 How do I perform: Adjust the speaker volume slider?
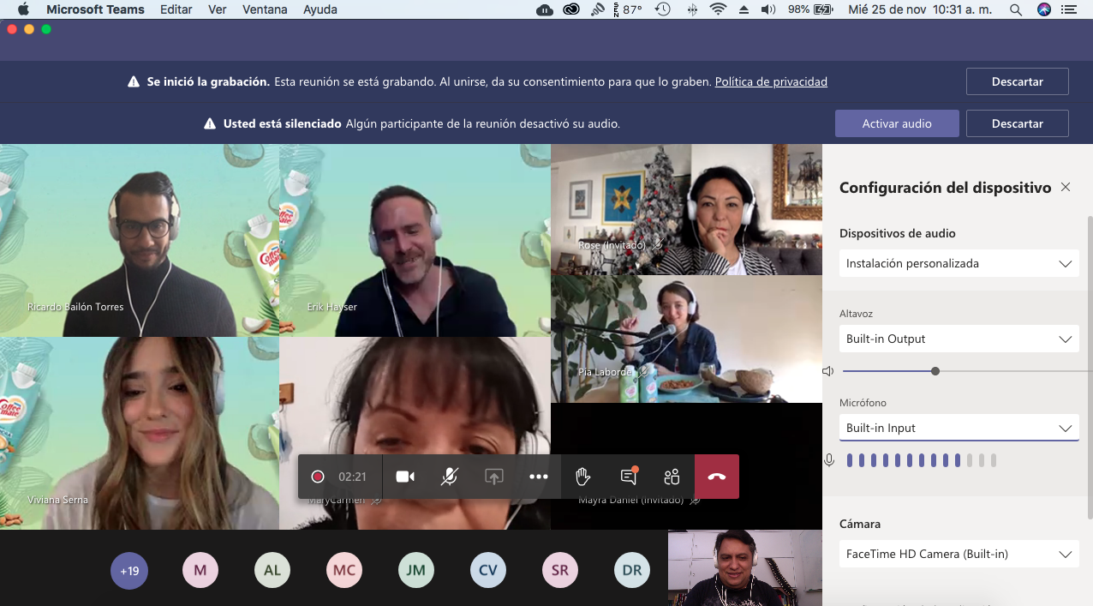coord(935,371)
